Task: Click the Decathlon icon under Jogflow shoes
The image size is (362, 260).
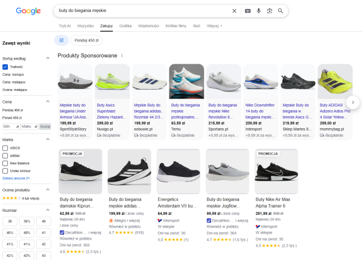Action: pos(209,221)
